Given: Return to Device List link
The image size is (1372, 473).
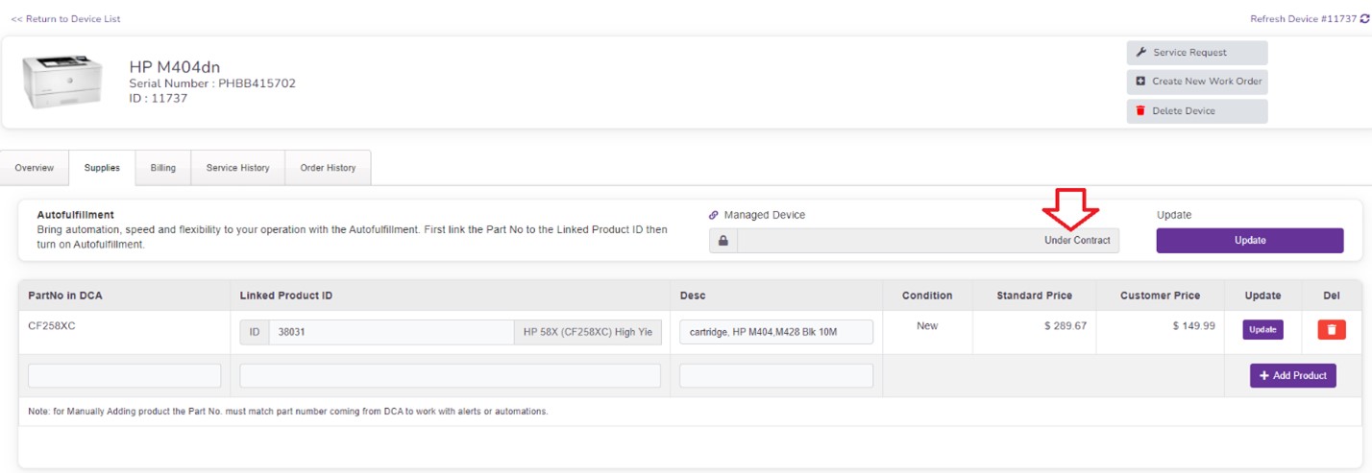Looking at the screenshot, I should click(65, 19).
